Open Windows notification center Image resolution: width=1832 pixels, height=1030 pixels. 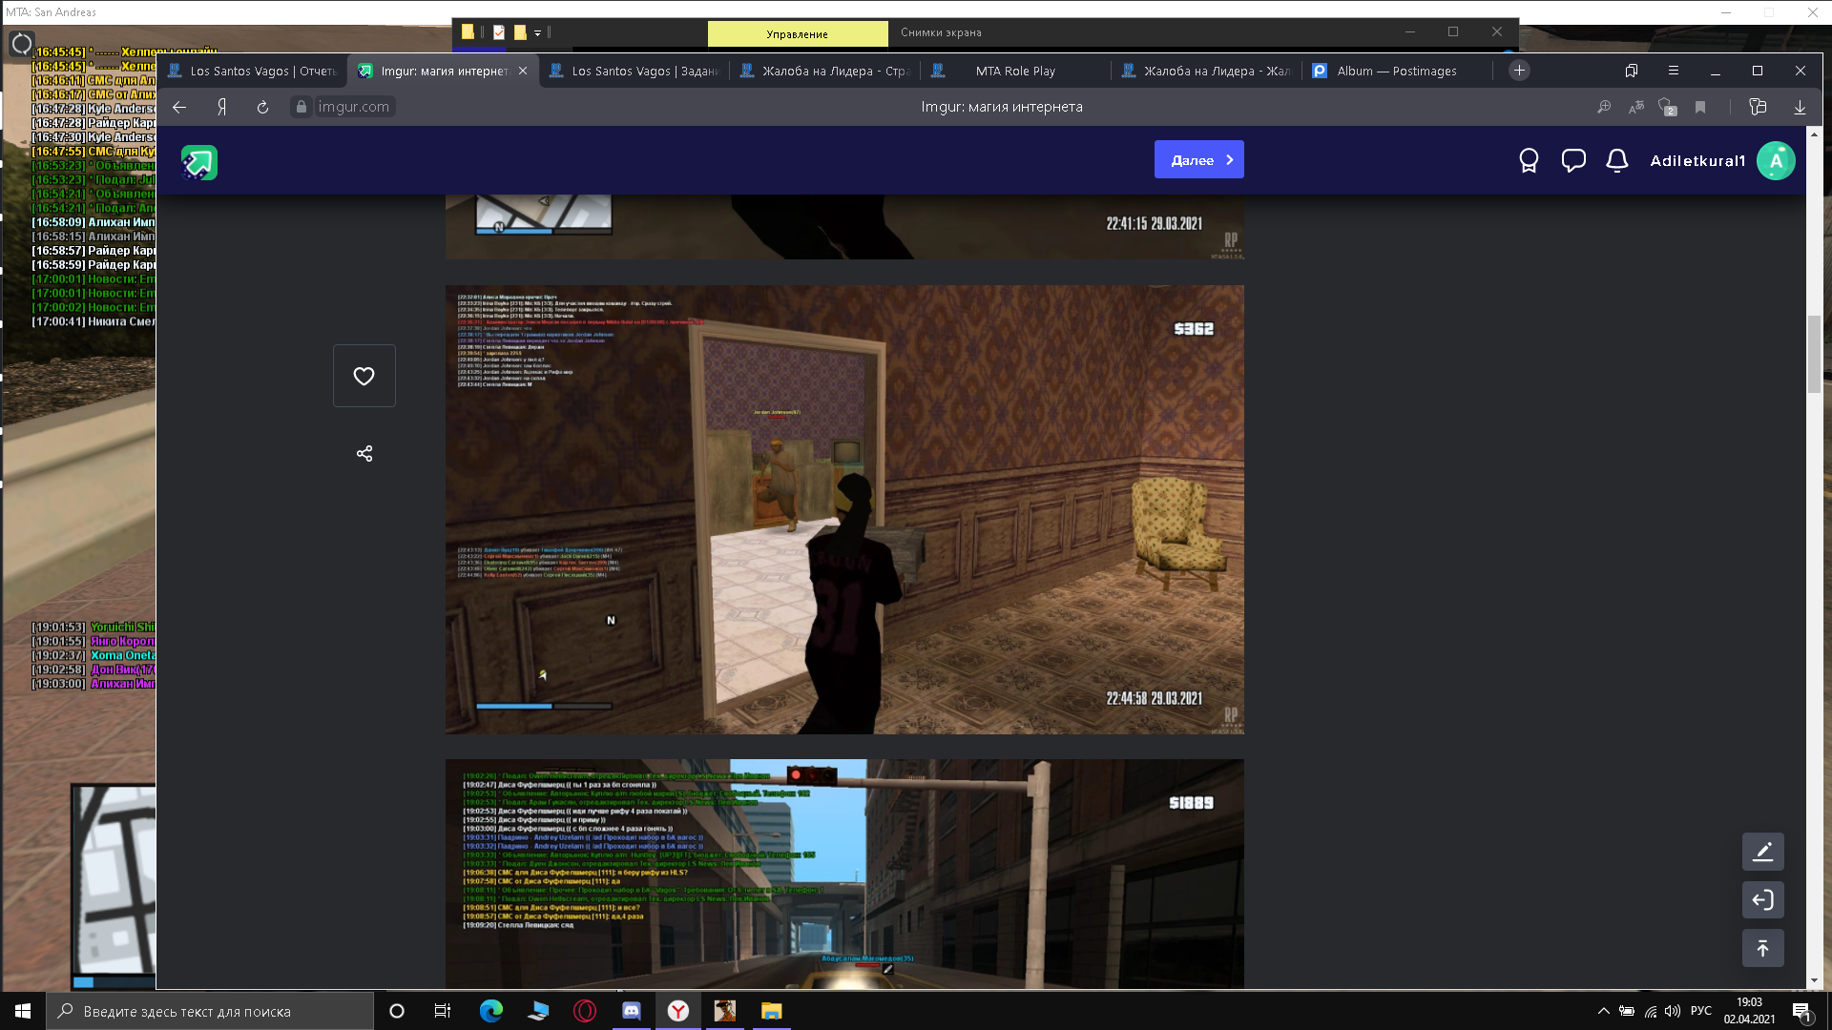(x=1802, y=1012)
